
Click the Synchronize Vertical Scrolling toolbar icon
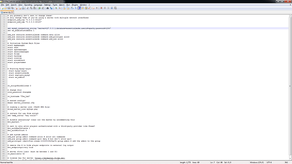64,8
